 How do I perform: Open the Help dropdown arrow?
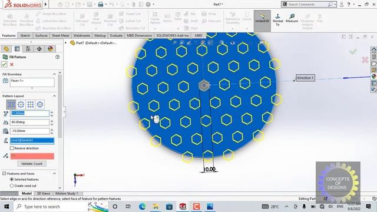click(353, 4)
